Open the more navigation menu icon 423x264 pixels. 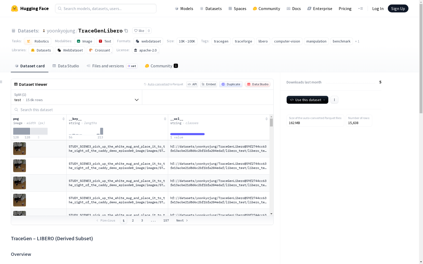click(x=360, y=8)
